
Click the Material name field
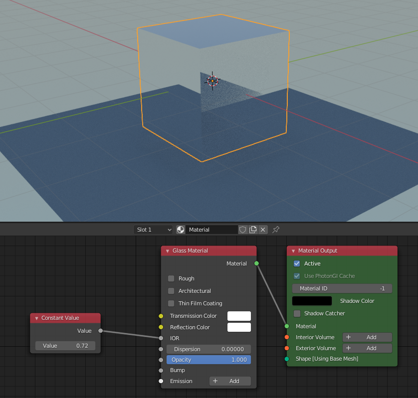click(x=211, y=230)
